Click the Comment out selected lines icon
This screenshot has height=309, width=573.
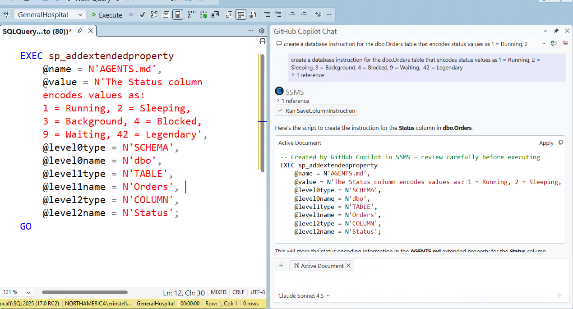pyautogui.click(x=267, y=15)
